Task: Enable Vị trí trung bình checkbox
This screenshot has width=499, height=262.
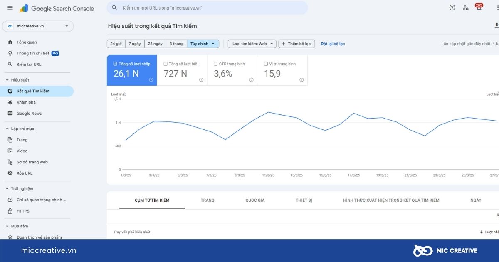Action: pos(266,64)
